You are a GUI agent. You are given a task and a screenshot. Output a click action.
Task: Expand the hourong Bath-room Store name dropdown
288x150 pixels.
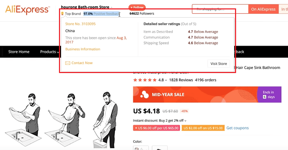pos(112,7)
